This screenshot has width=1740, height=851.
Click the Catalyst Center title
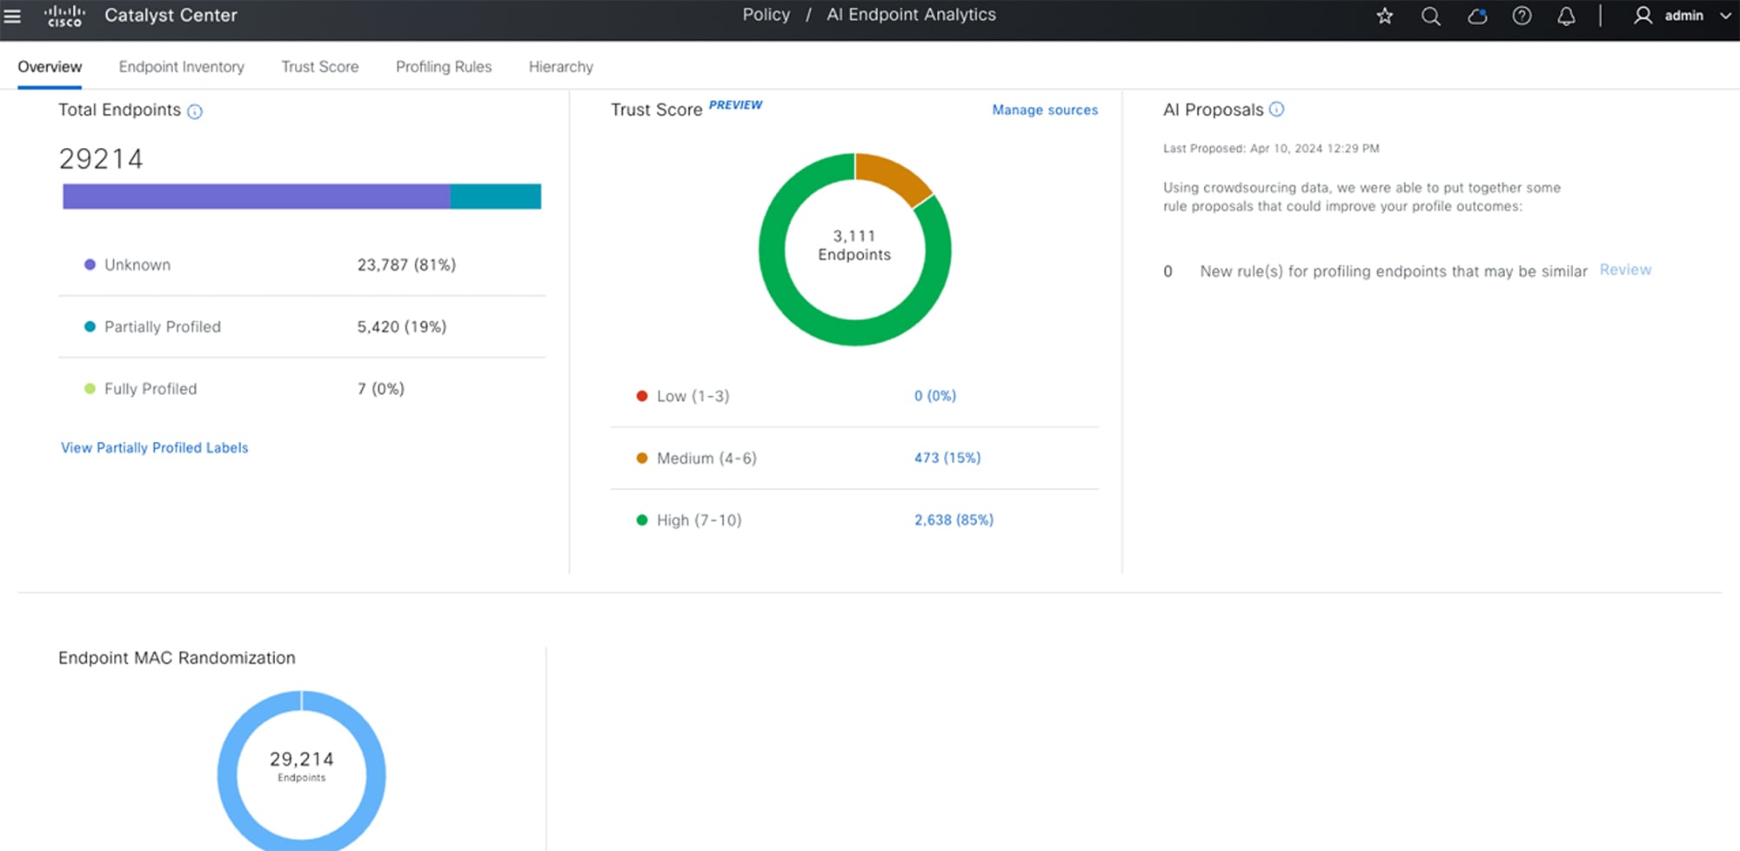pyautogui.click(x=171, y=15)
